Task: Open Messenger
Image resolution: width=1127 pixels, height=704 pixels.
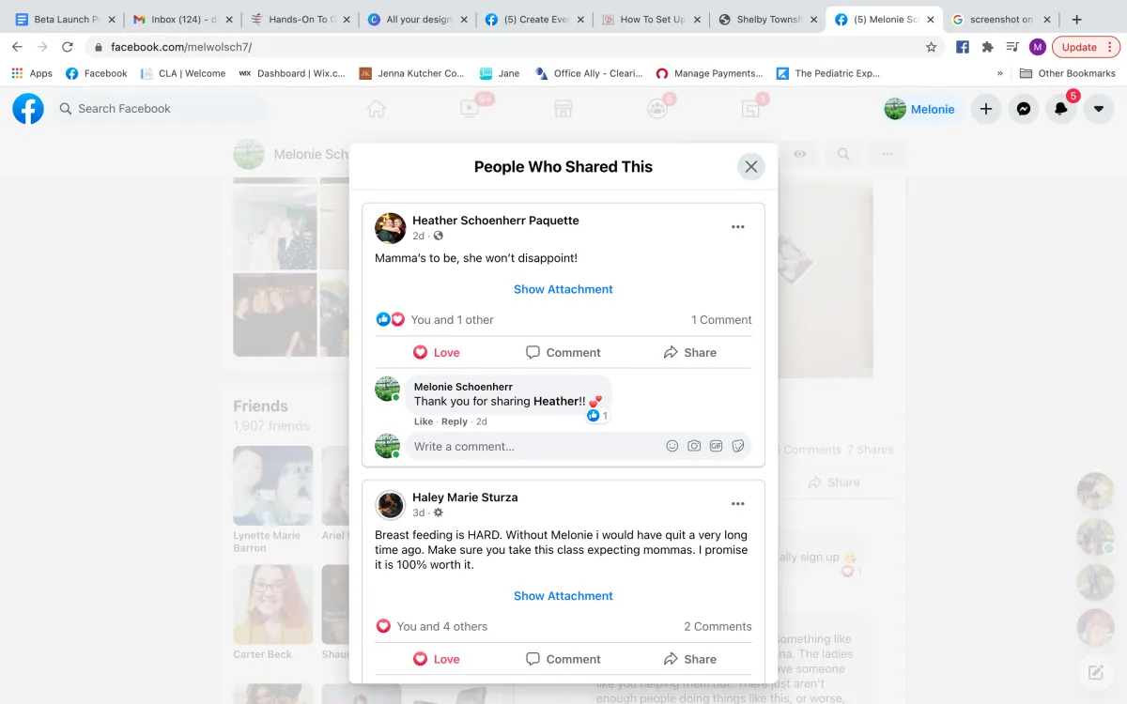Action: (x=1024, y=109)
